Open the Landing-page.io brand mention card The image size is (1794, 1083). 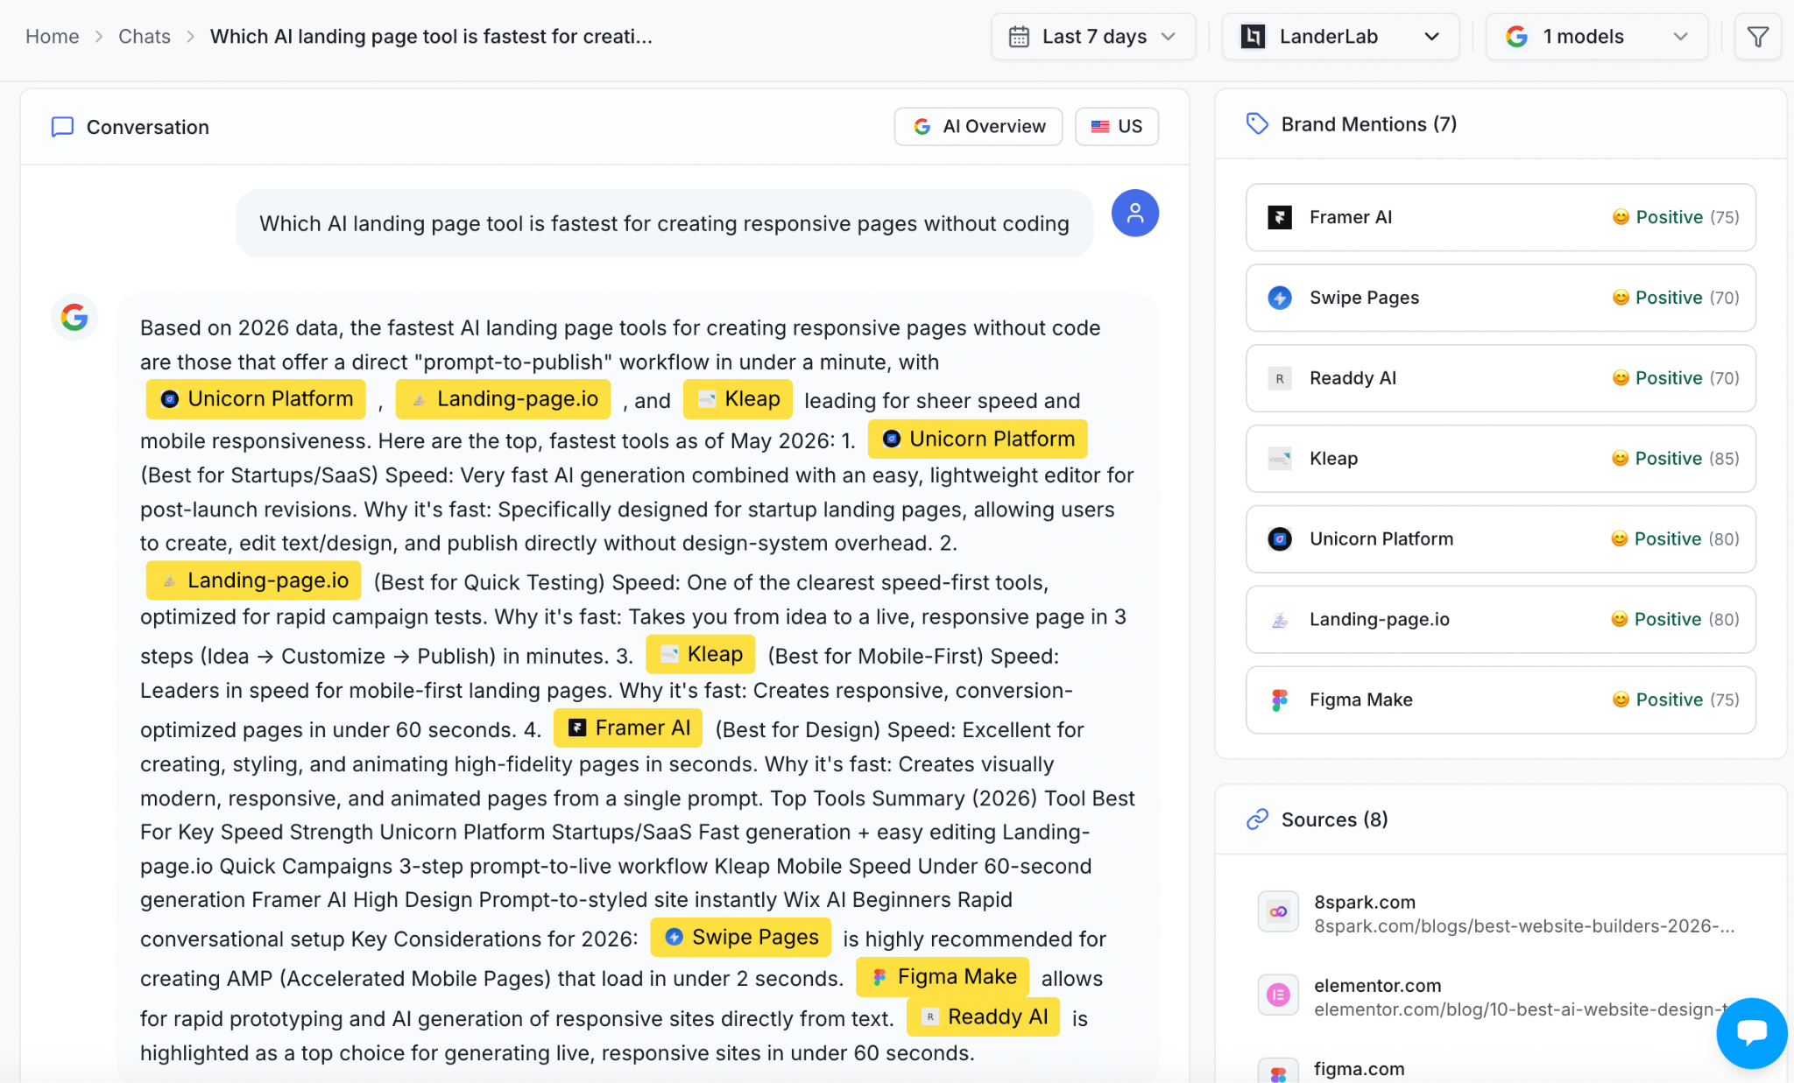(1501, 620)
